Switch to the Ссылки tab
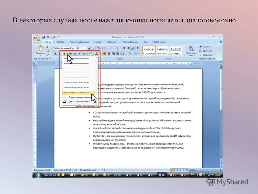 pos(98,42)
